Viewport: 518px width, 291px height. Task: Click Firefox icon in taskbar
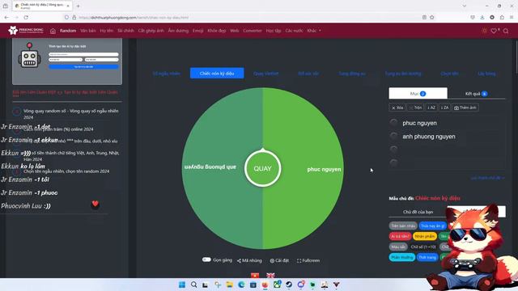pyautogui.click(x=265, y=285)
